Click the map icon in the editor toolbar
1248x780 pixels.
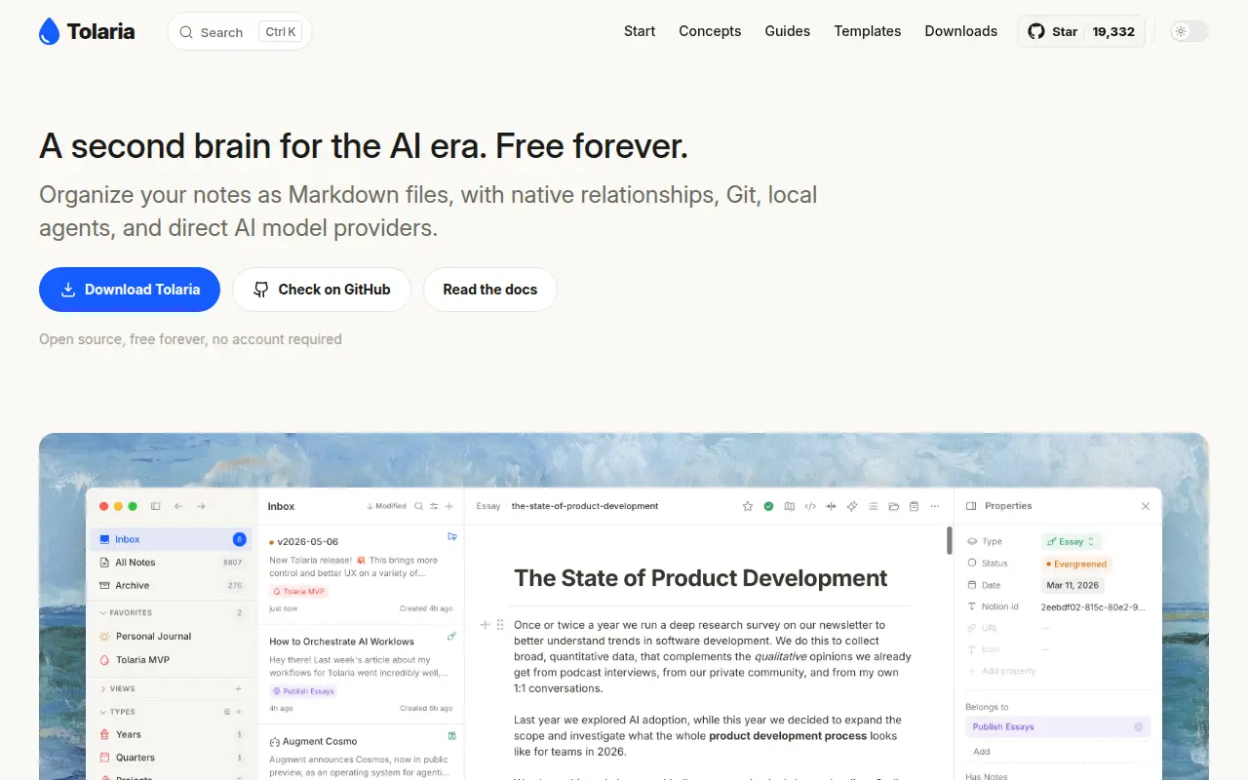click(790, 506)
